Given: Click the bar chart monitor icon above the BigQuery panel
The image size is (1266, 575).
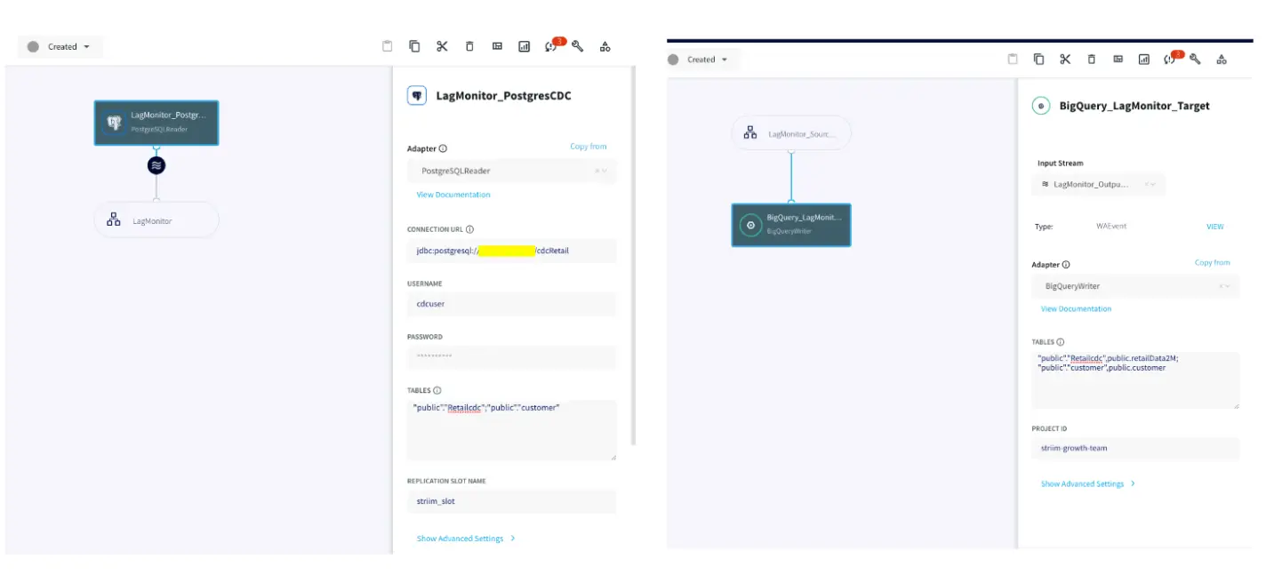Looking at the screenshot, I should pyautogui.click(x=1144, y=60).
